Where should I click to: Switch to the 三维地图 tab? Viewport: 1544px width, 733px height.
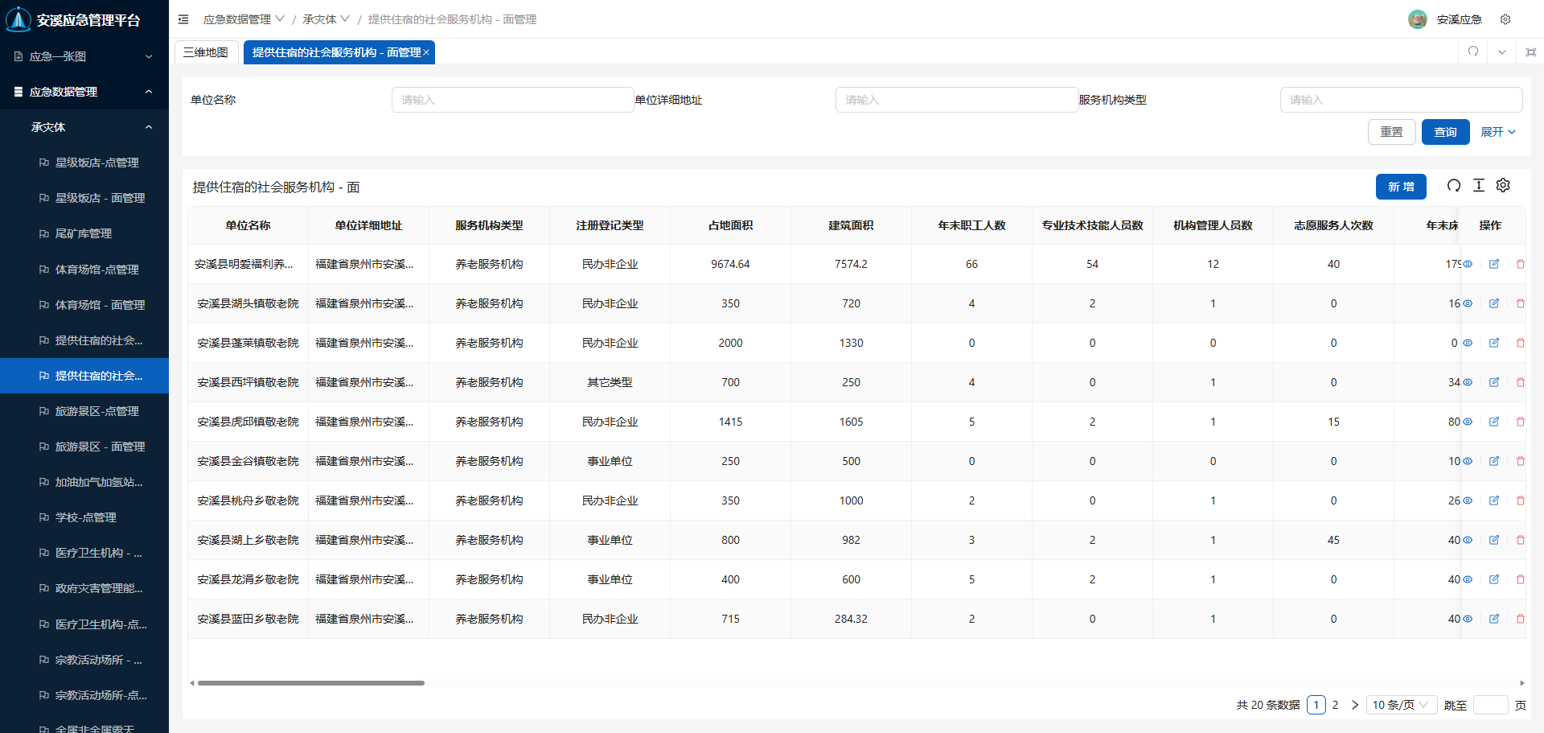(x=206, y=52)
